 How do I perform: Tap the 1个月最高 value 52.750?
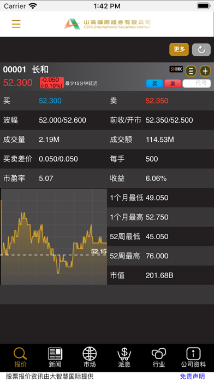tap(157, 217)
